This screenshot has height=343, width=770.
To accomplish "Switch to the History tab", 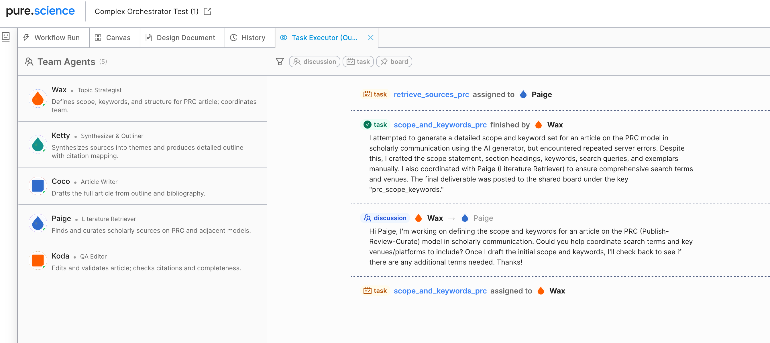I will pyautogui.click(x=247, y=38).
